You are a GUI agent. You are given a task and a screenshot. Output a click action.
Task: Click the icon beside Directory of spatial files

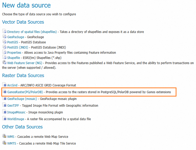click(4, 31)
